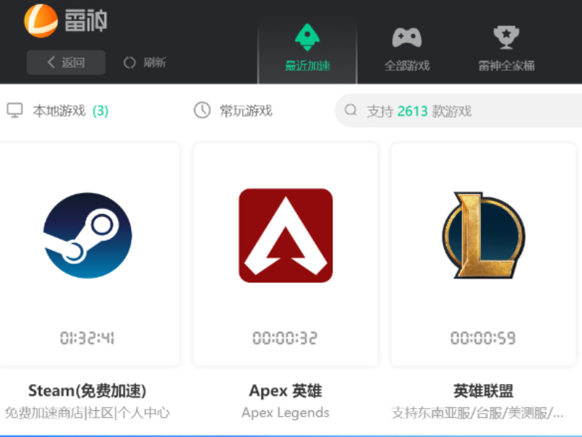Click the Apex 英雄 title
The image size is (582, 437).
click(286, 391)
